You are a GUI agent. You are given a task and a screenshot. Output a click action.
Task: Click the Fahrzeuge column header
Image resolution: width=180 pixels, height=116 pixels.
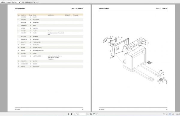75,15
